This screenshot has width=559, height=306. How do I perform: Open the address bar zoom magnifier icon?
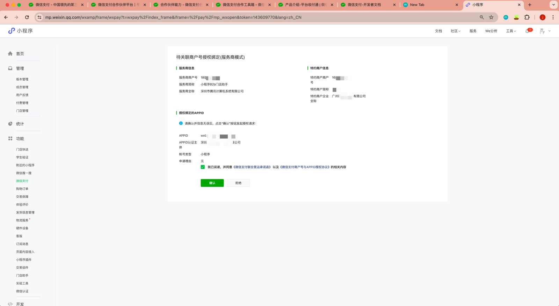pyautogui.click(x=482, y=17)
